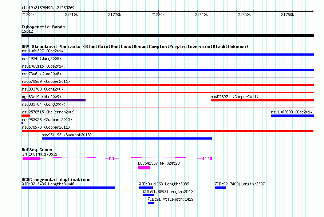Click the blue nsv961193 gain bar

tap(127, 138)
